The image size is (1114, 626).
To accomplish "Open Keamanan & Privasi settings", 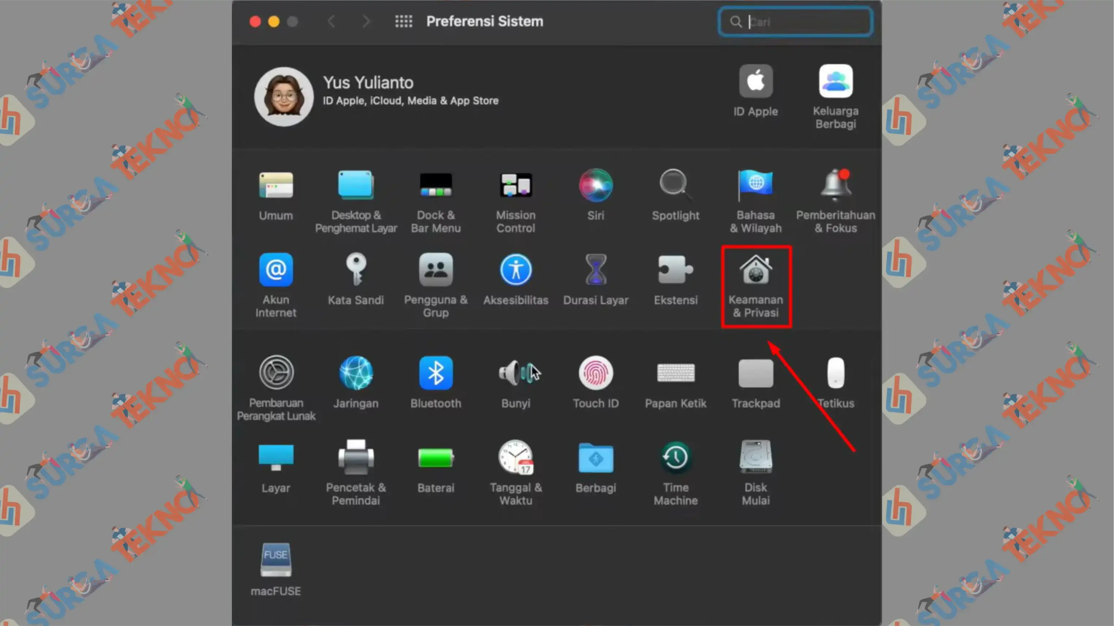I will tap(755, 270).
